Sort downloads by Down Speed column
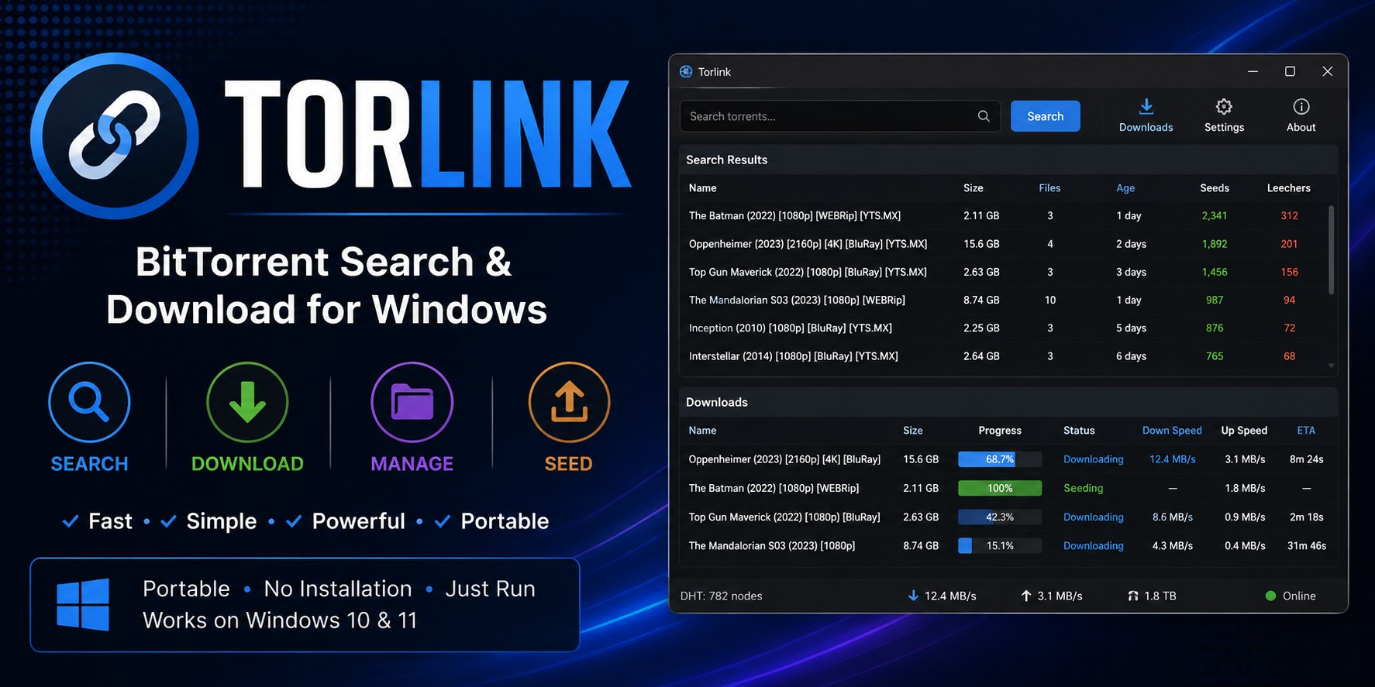 pos(1172,431)
